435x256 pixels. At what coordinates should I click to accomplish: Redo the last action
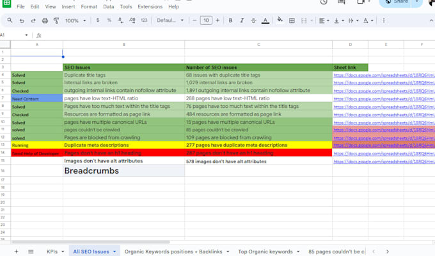click(33, 20)
